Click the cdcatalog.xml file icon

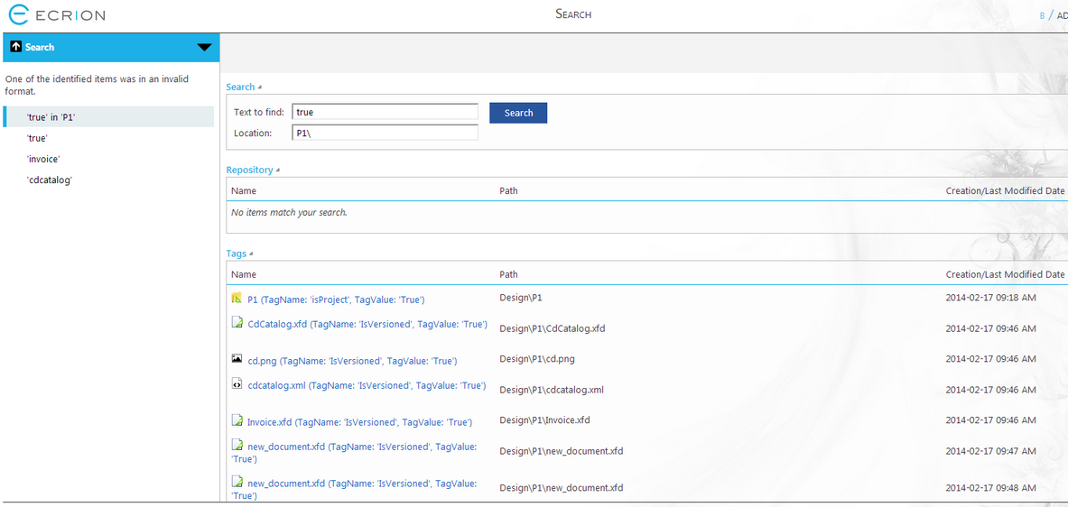[237, 383]
